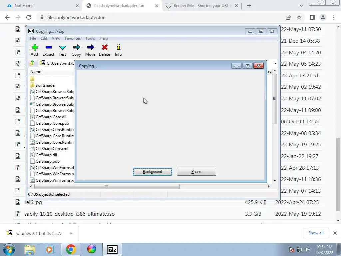
Task: Select CefSharp.Core.xml in the file list
Action: (52, 148)
